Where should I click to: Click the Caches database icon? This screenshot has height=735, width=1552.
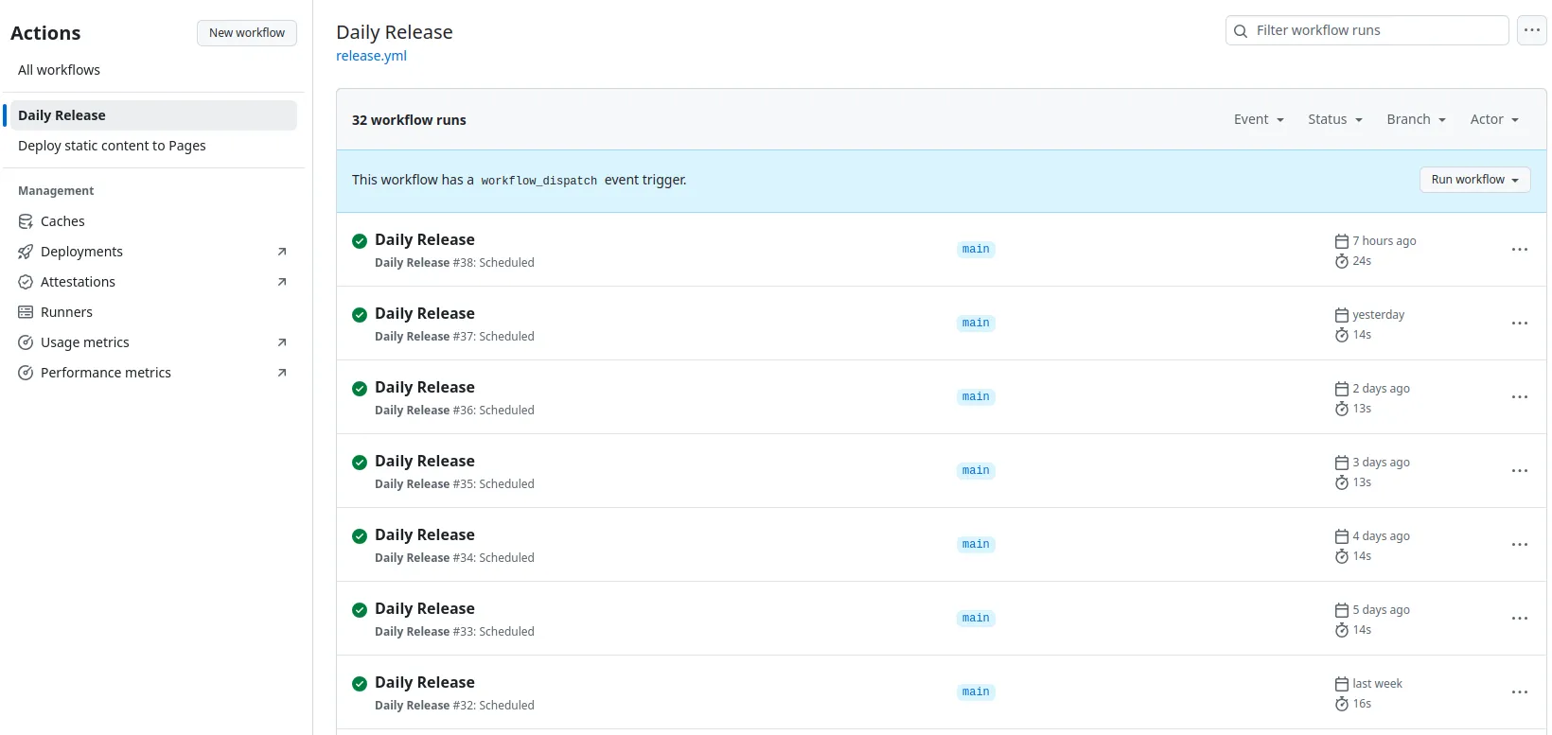[26, 221]
